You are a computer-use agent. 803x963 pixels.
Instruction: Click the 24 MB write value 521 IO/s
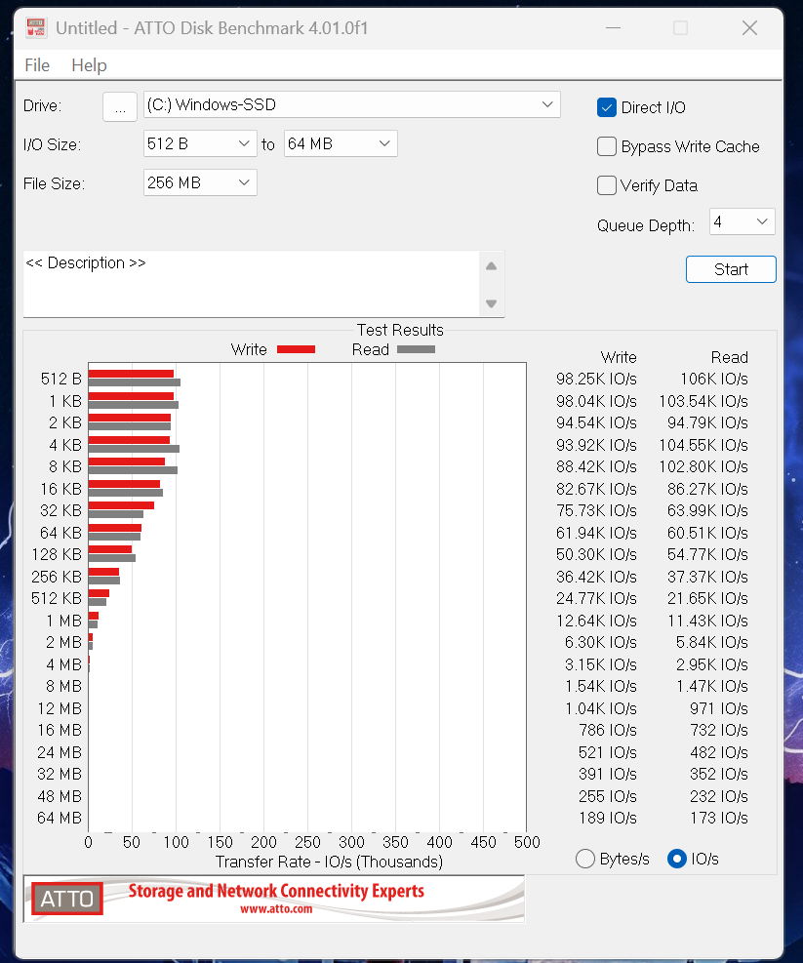(608, 752)
